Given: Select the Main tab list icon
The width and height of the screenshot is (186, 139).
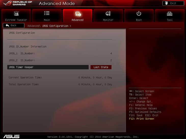Looking at the screenshot, I should [47, 13].
